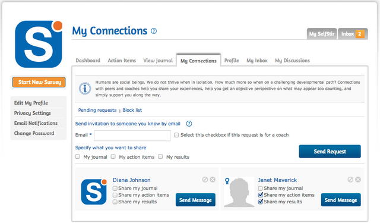Click the help icon next to email invitation
380x223 pixels.
[189, 124]
